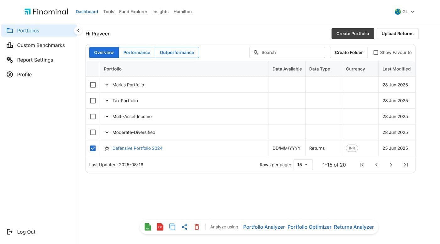Expand Moderate-Diversified folder
The image size is (440, 244).
point(107,132)
